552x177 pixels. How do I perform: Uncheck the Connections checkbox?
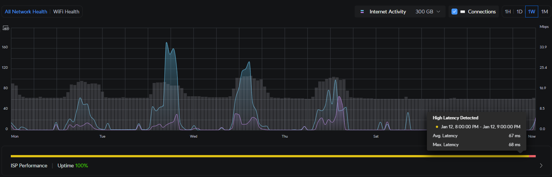pos(454,12)
